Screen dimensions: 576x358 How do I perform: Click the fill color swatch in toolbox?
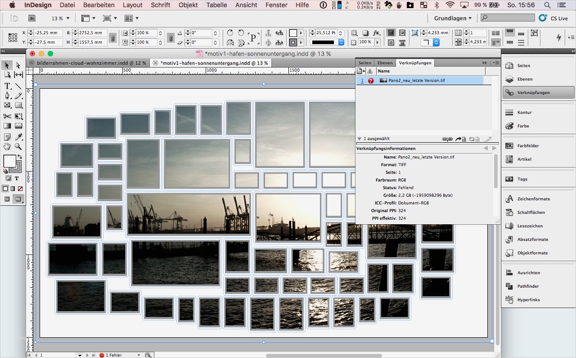(x=9, y=161)
